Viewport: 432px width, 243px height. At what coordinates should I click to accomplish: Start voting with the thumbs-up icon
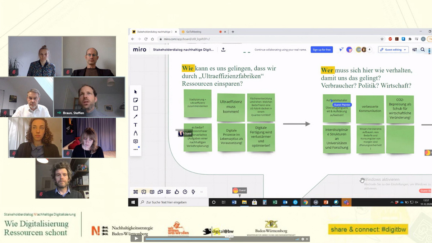coord(177,192)
